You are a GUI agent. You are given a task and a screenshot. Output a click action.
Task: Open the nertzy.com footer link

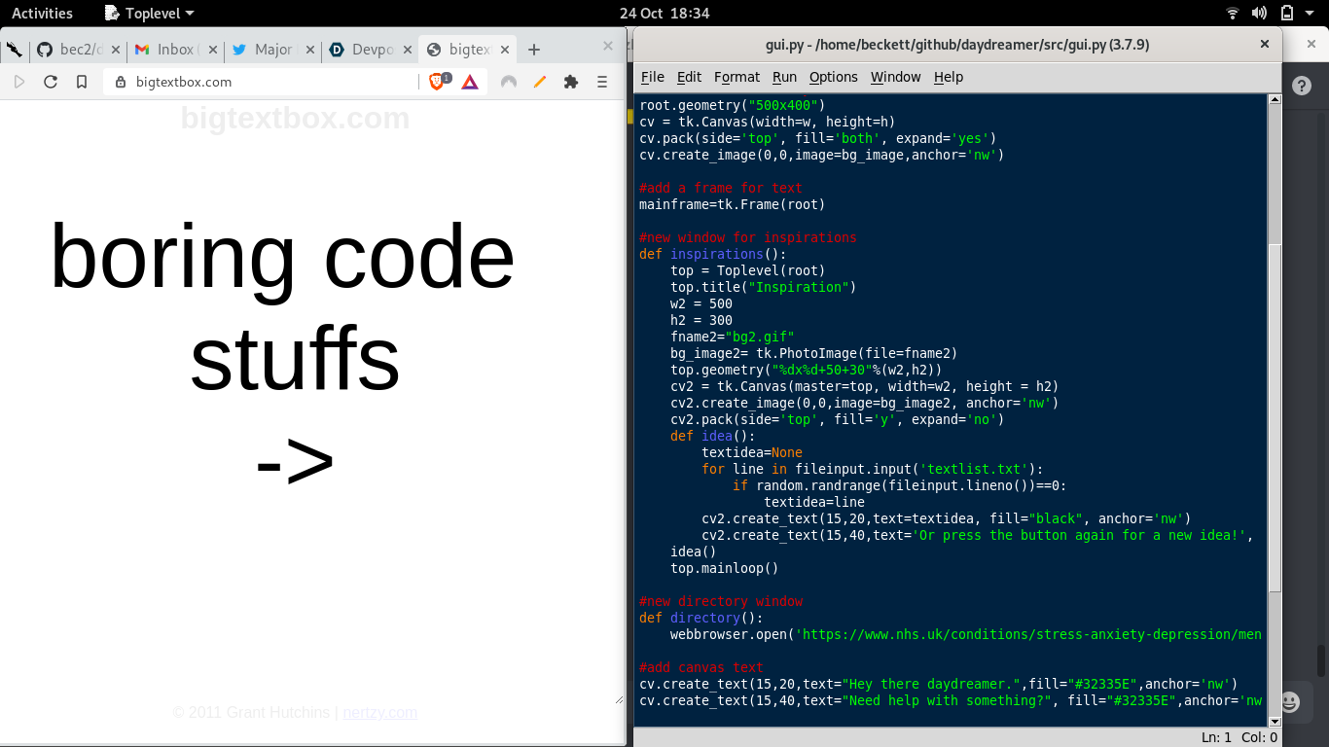click(379, 712)
